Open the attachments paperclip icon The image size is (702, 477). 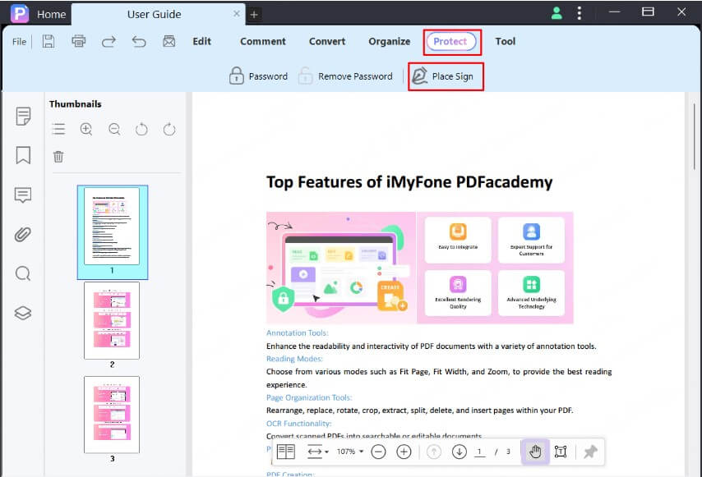[23, 234]
